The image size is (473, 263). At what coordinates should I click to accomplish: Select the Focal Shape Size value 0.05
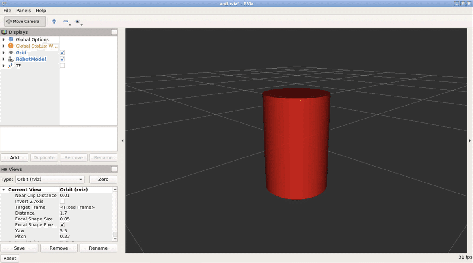tap(65, 219)
